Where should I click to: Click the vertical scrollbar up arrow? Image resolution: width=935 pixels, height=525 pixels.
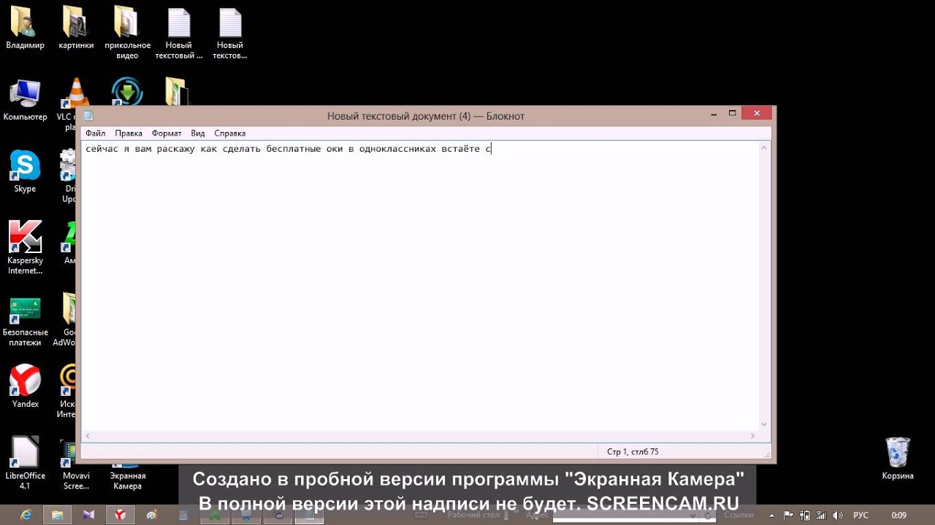[765, 148]
